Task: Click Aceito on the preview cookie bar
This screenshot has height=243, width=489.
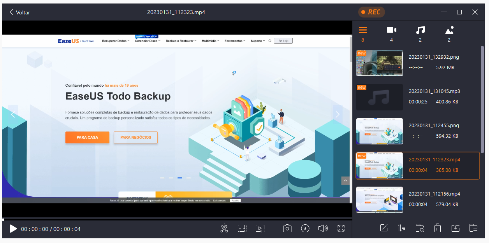Action: click(x=235, y=201)
